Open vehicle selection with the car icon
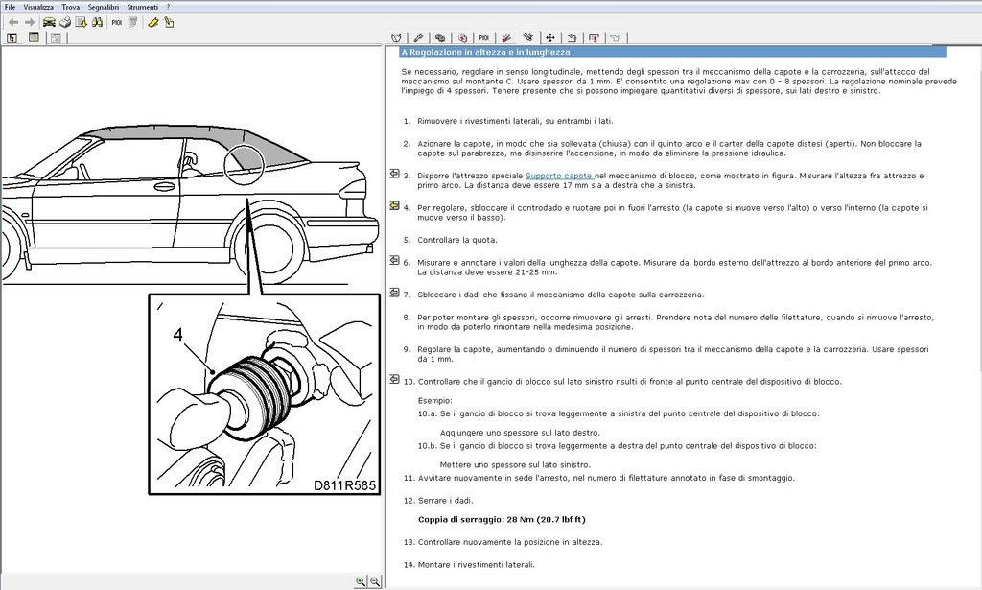982x590 pixels. (49, 23)
